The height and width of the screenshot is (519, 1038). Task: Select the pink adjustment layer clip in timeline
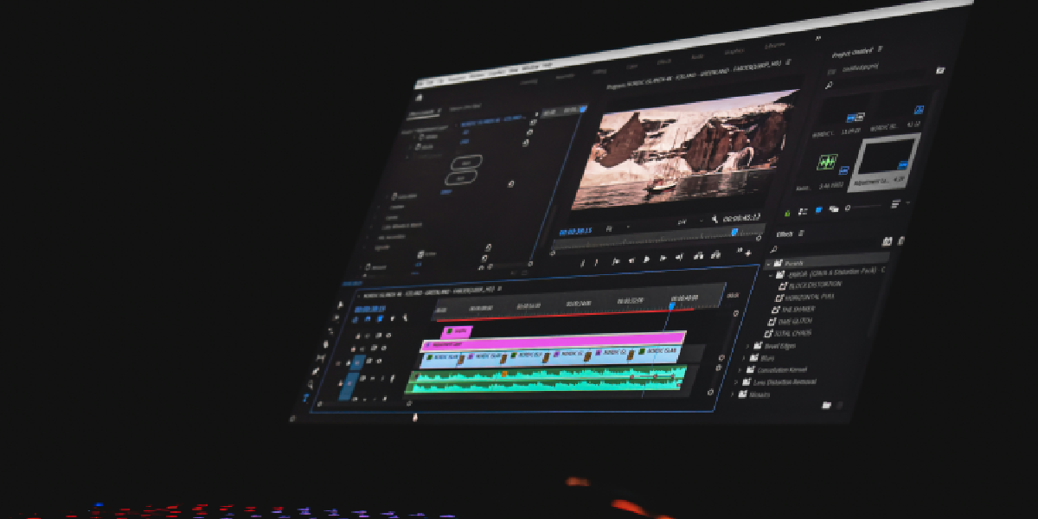pos(554,343)
